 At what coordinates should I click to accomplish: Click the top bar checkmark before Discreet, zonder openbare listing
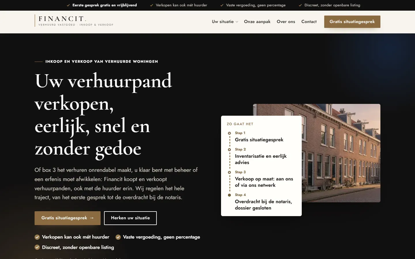tap(300, 5)
